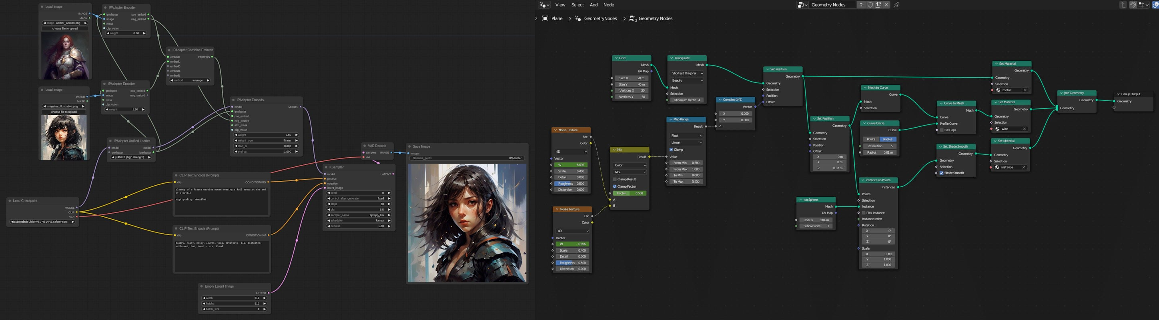Open the IPAdapter Embeds weight_type selector
This screenshot has width=1159, height=320.
click(x=265, y=140)
